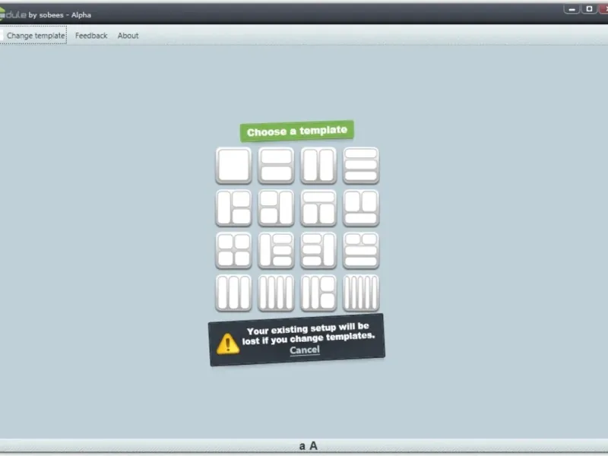The width and height of the screenshot is (608, 456).
Task: Choose the four equal columns template
Action: [x=276, y=293]
